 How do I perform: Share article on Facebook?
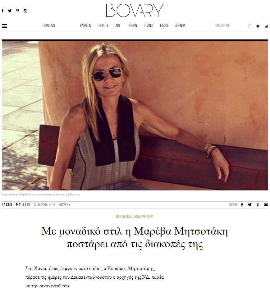click(242, 205)
